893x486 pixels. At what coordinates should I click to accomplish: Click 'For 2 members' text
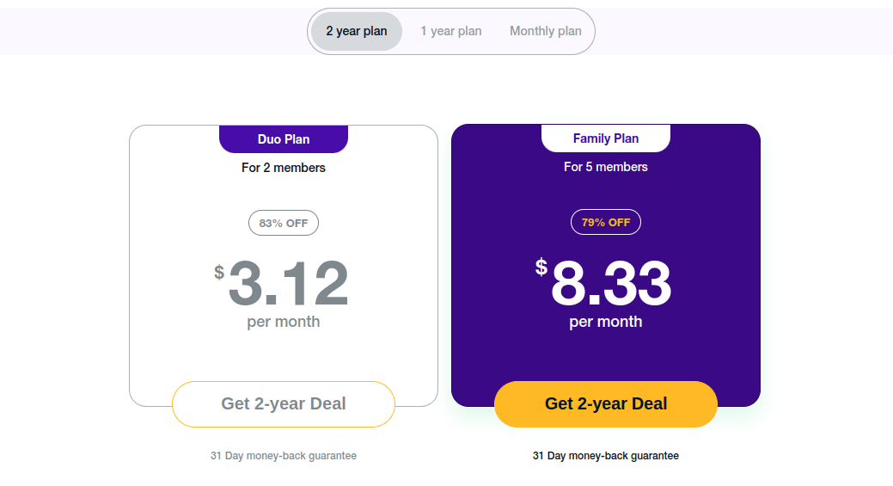(284, 168)
